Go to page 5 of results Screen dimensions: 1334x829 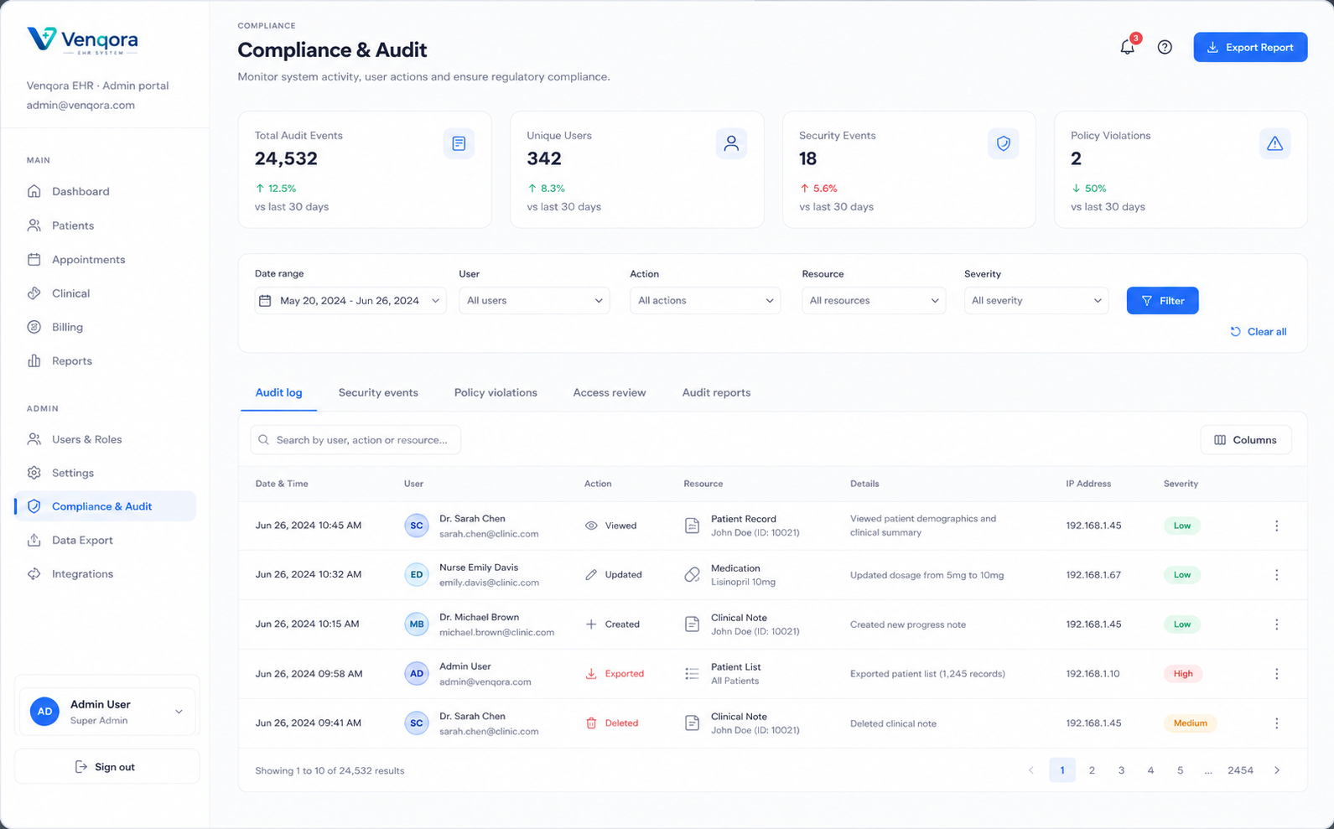tap(1180, 770)
